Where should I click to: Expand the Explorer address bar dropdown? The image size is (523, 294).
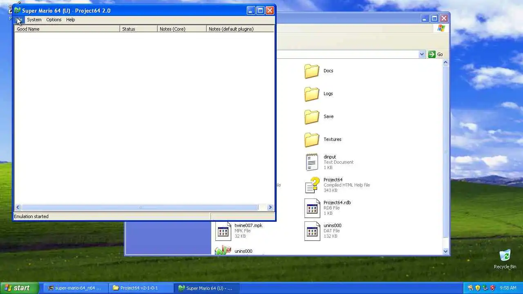pyautogui.click(x=422, y=54)
